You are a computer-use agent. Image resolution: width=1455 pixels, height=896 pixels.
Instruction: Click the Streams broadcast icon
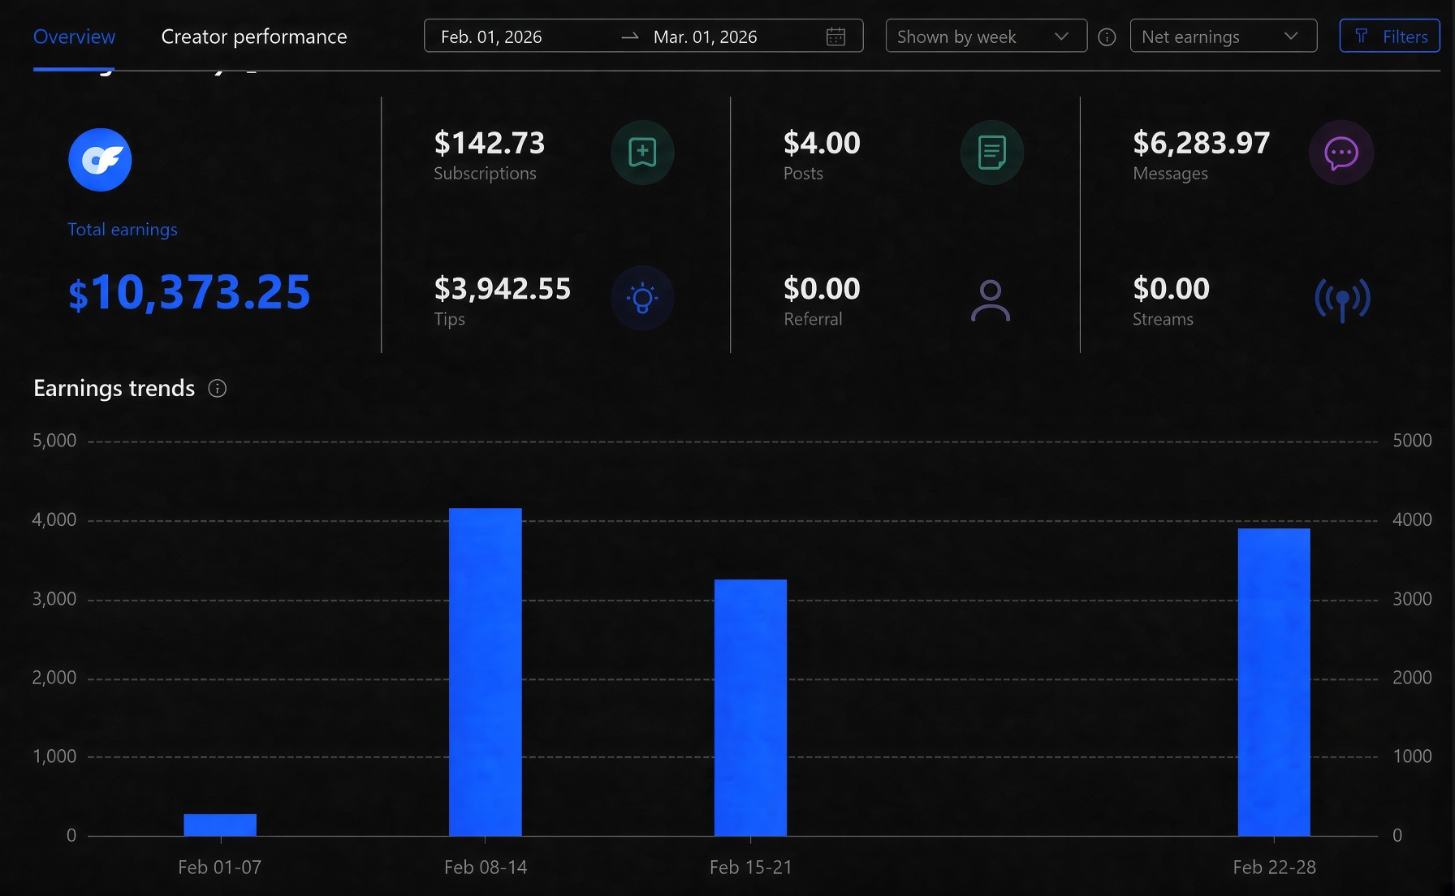tap(1342, 299)
